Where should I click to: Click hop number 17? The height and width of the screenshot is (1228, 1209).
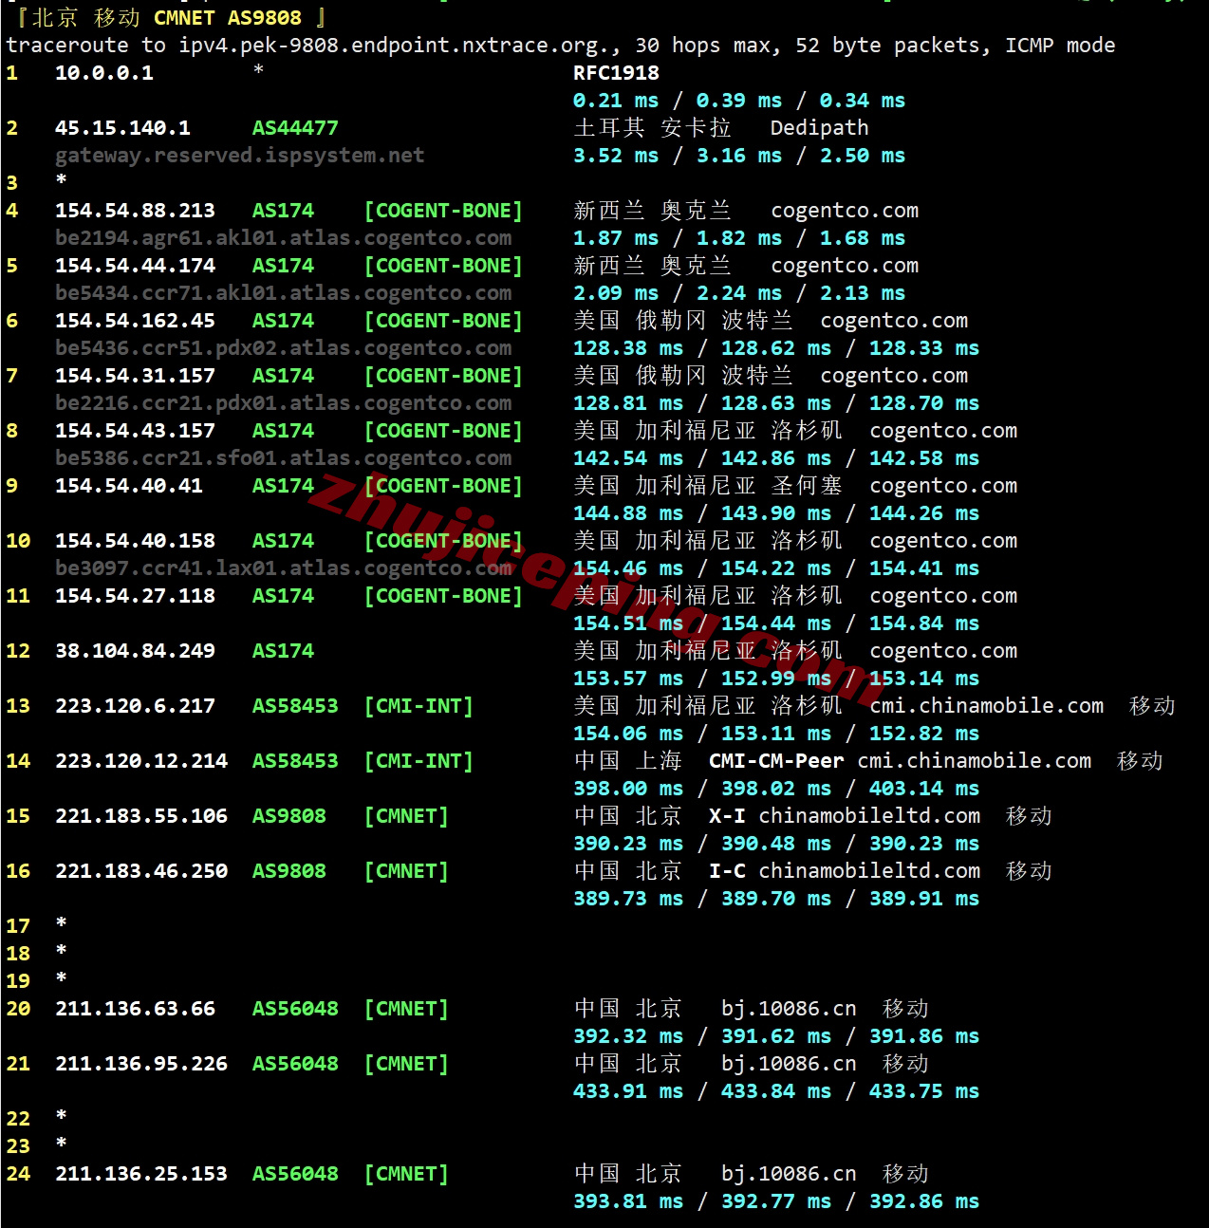(x=18, y=926)
